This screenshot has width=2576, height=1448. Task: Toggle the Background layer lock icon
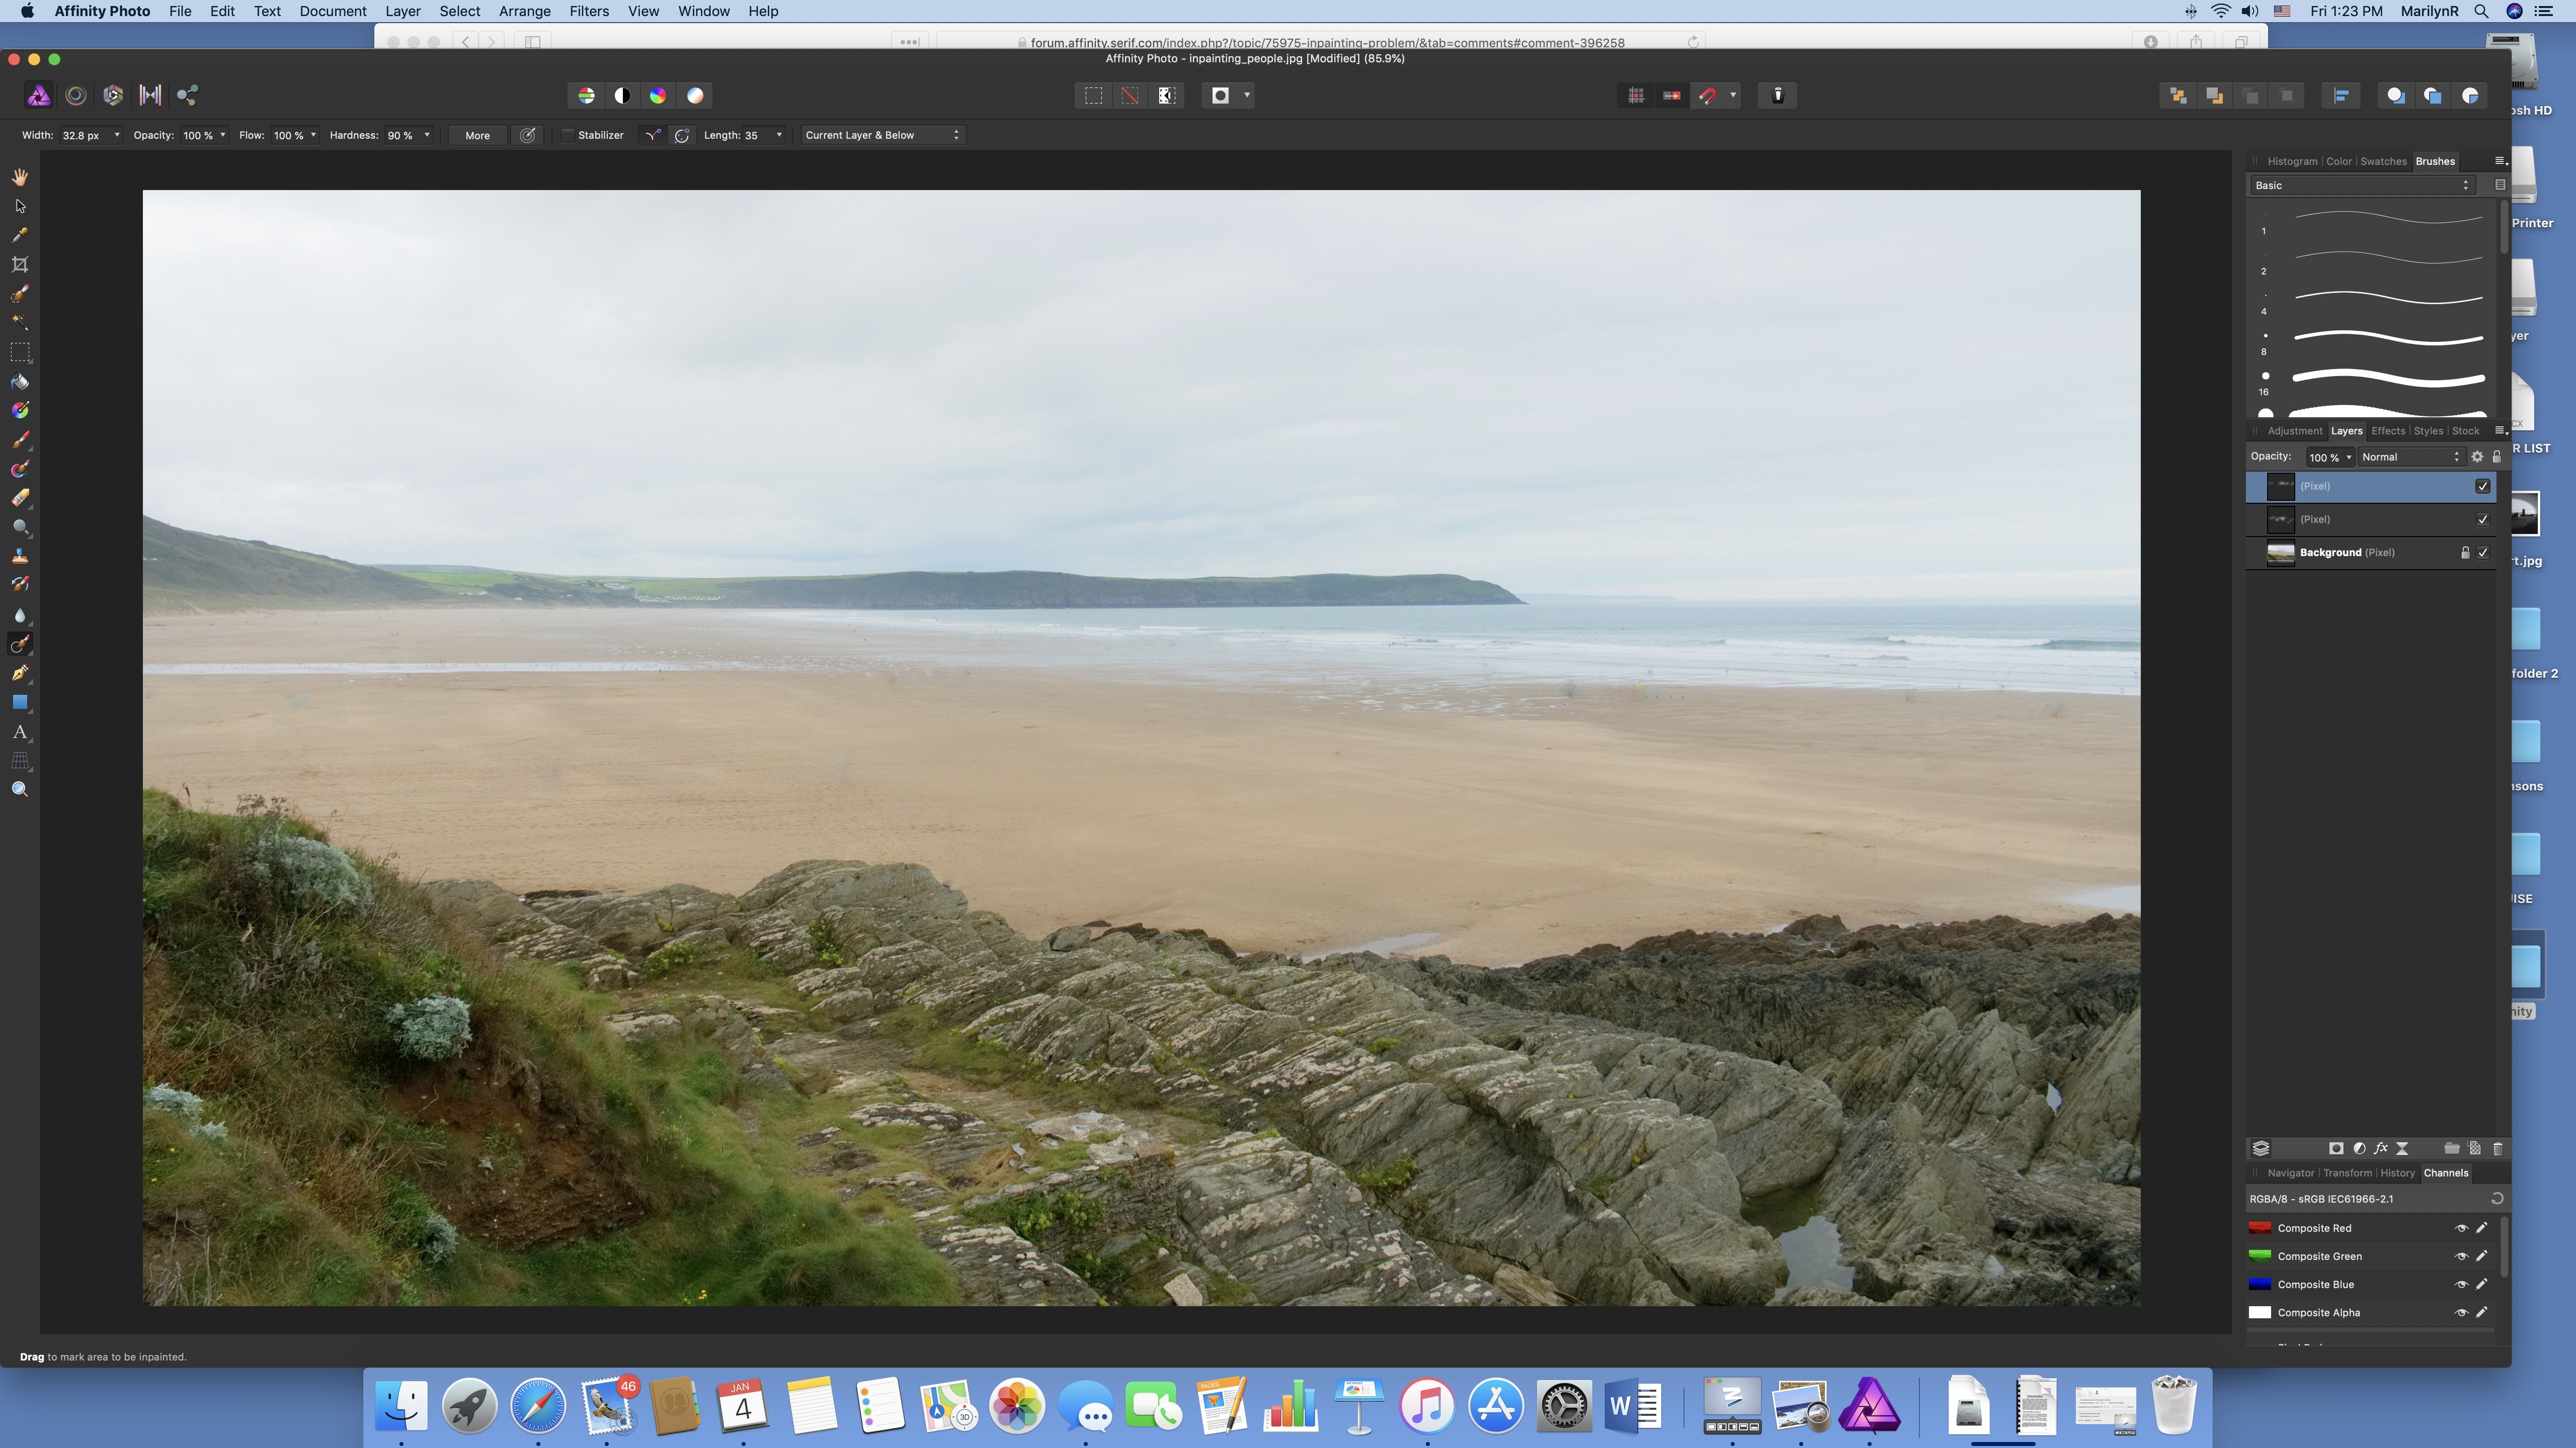pyautogui.click(x=2465, y=553)
